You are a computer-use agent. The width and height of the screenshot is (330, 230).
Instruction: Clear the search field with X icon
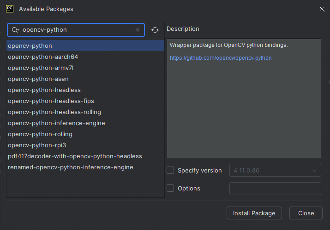(x=138, y=30)
